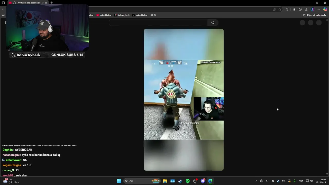Open baburayberk X bookmark

click(x=122, y=15)
